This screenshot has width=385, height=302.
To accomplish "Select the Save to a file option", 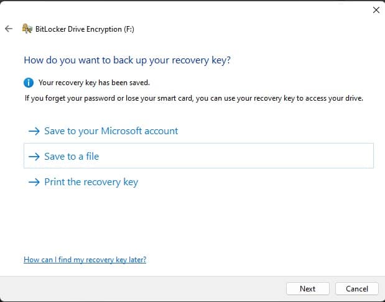I will (198, 156).
